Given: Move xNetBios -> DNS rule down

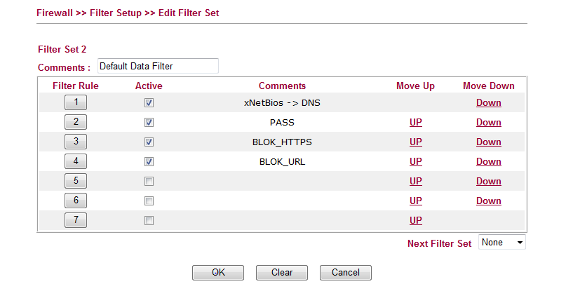Looking at the screenshot, I should (x=489, y=102).
